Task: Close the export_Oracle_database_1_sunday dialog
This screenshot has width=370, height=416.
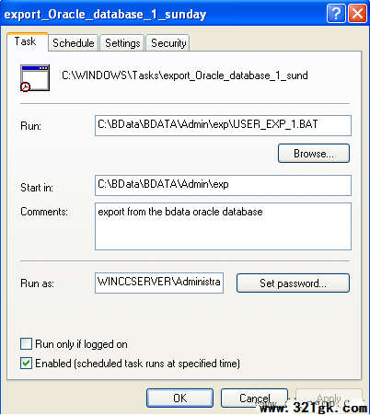Action: coord(358,14)
